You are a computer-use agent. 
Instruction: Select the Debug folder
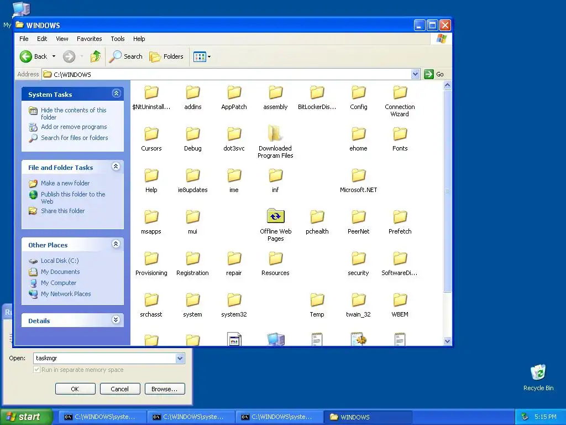pos(193,138)
